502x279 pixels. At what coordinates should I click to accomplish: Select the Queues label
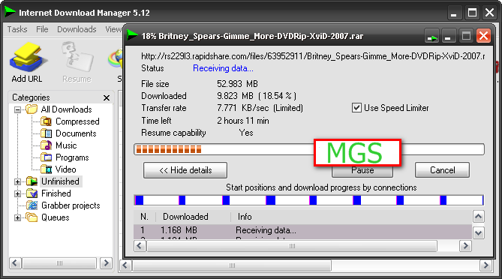tap(55, 217)
